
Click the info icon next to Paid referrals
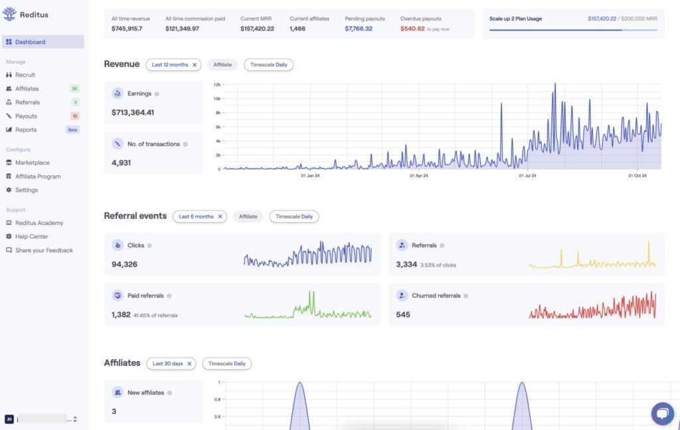[169, 296]
